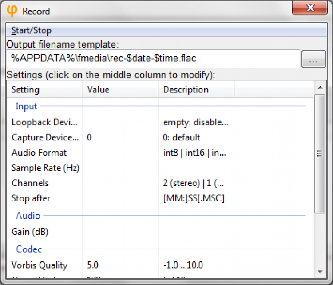Edit the Capture Device value of 0
Image resolution: width=333 pixels, height=285 pixels.
(x=120, y=137)
